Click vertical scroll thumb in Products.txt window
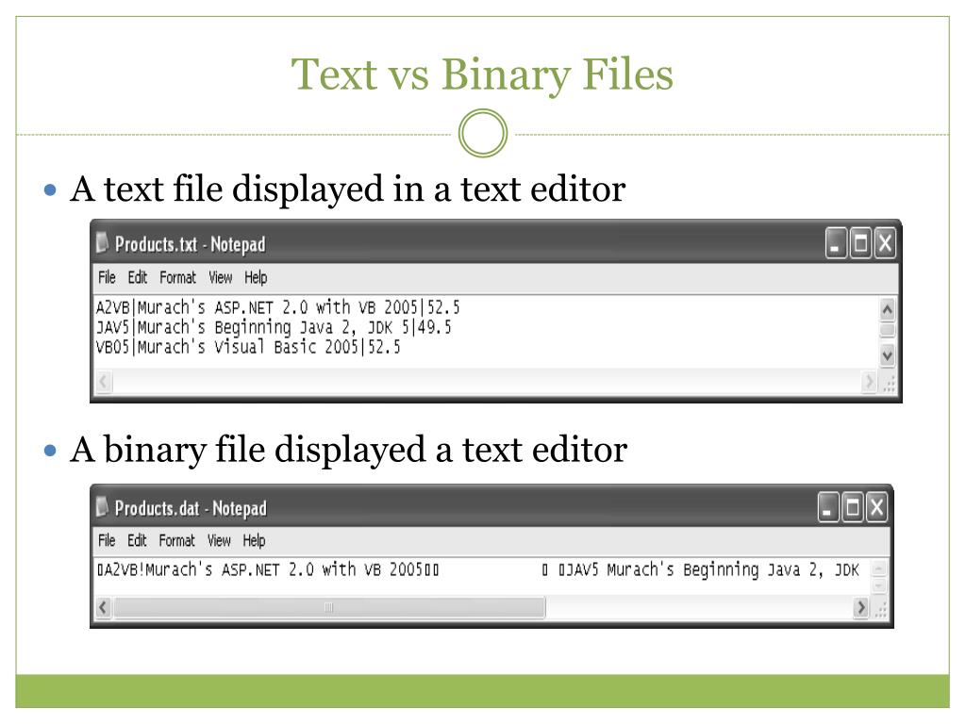966x724 pixels. 887,330
